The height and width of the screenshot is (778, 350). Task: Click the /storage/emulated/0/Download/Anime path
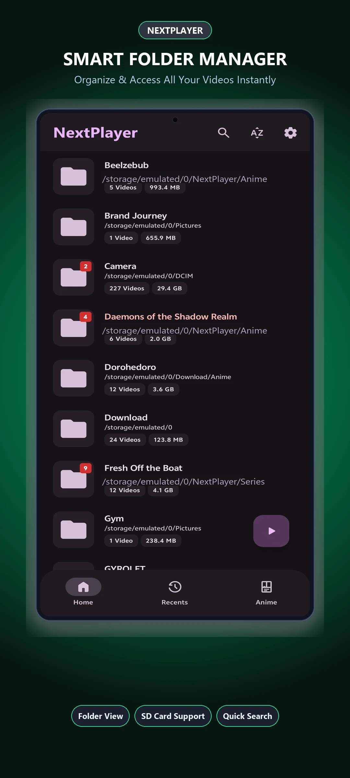click(168, 377)
